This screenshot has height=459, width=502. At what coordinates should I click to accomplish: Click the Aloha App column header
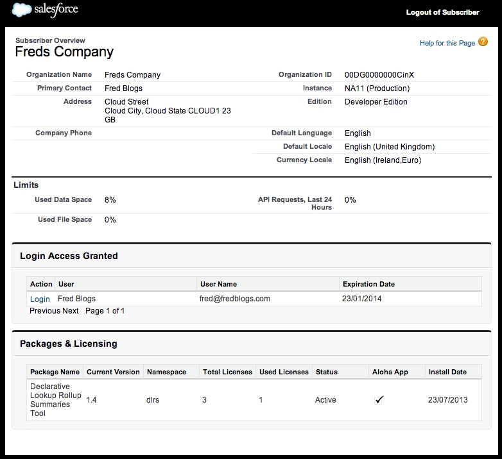397,372
